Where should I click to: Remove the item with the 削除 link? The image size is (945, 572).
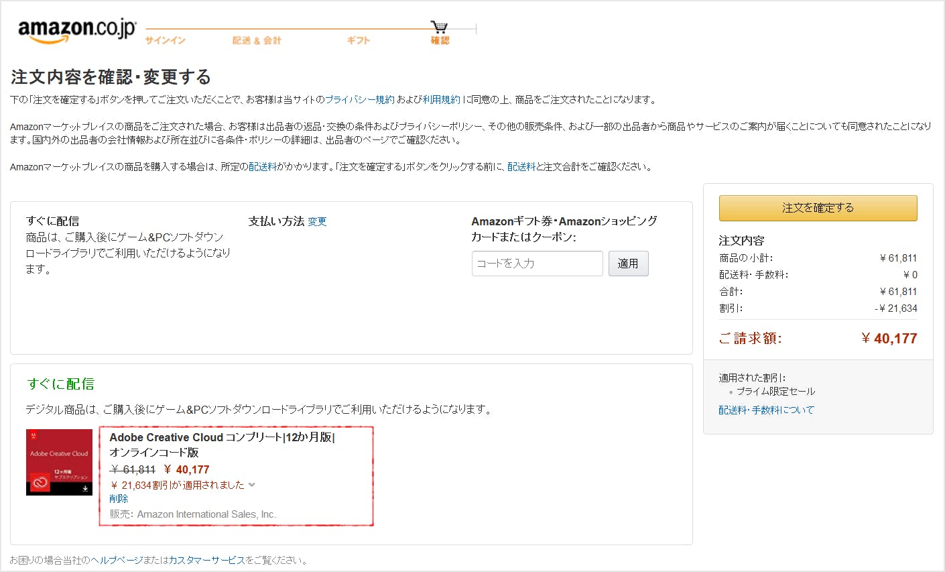pos(119,498)
